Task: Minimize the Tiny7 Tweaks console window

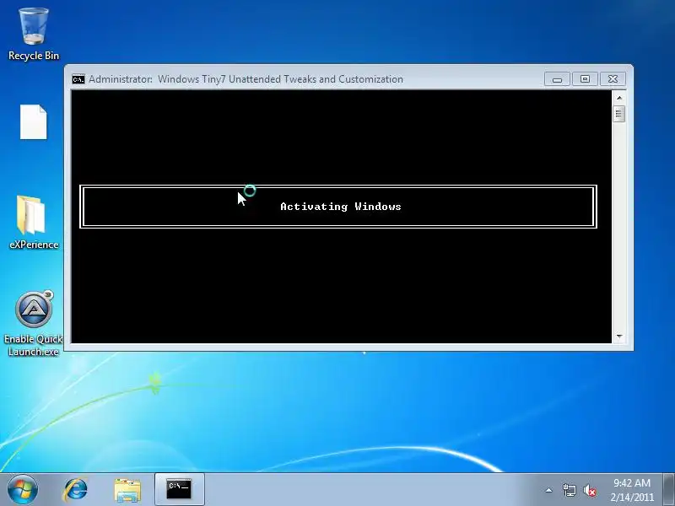Action: (557, 79)
